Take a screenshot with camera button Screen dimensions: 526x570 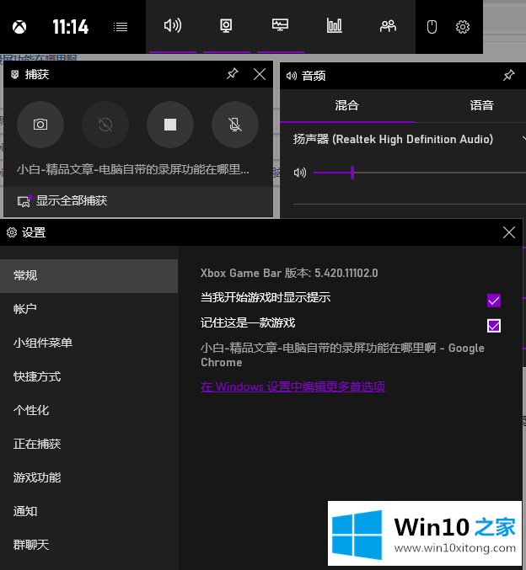pyautogui.click(x=40, y=125)
